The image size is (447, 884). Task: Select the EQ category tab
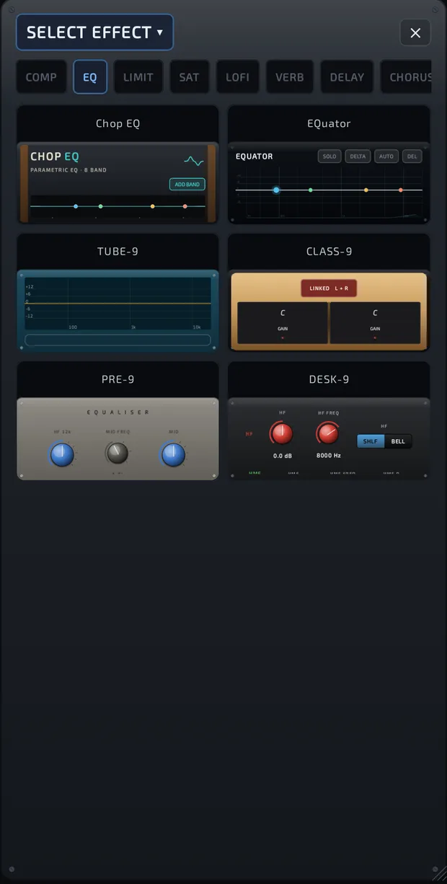[x=90, y=77]
